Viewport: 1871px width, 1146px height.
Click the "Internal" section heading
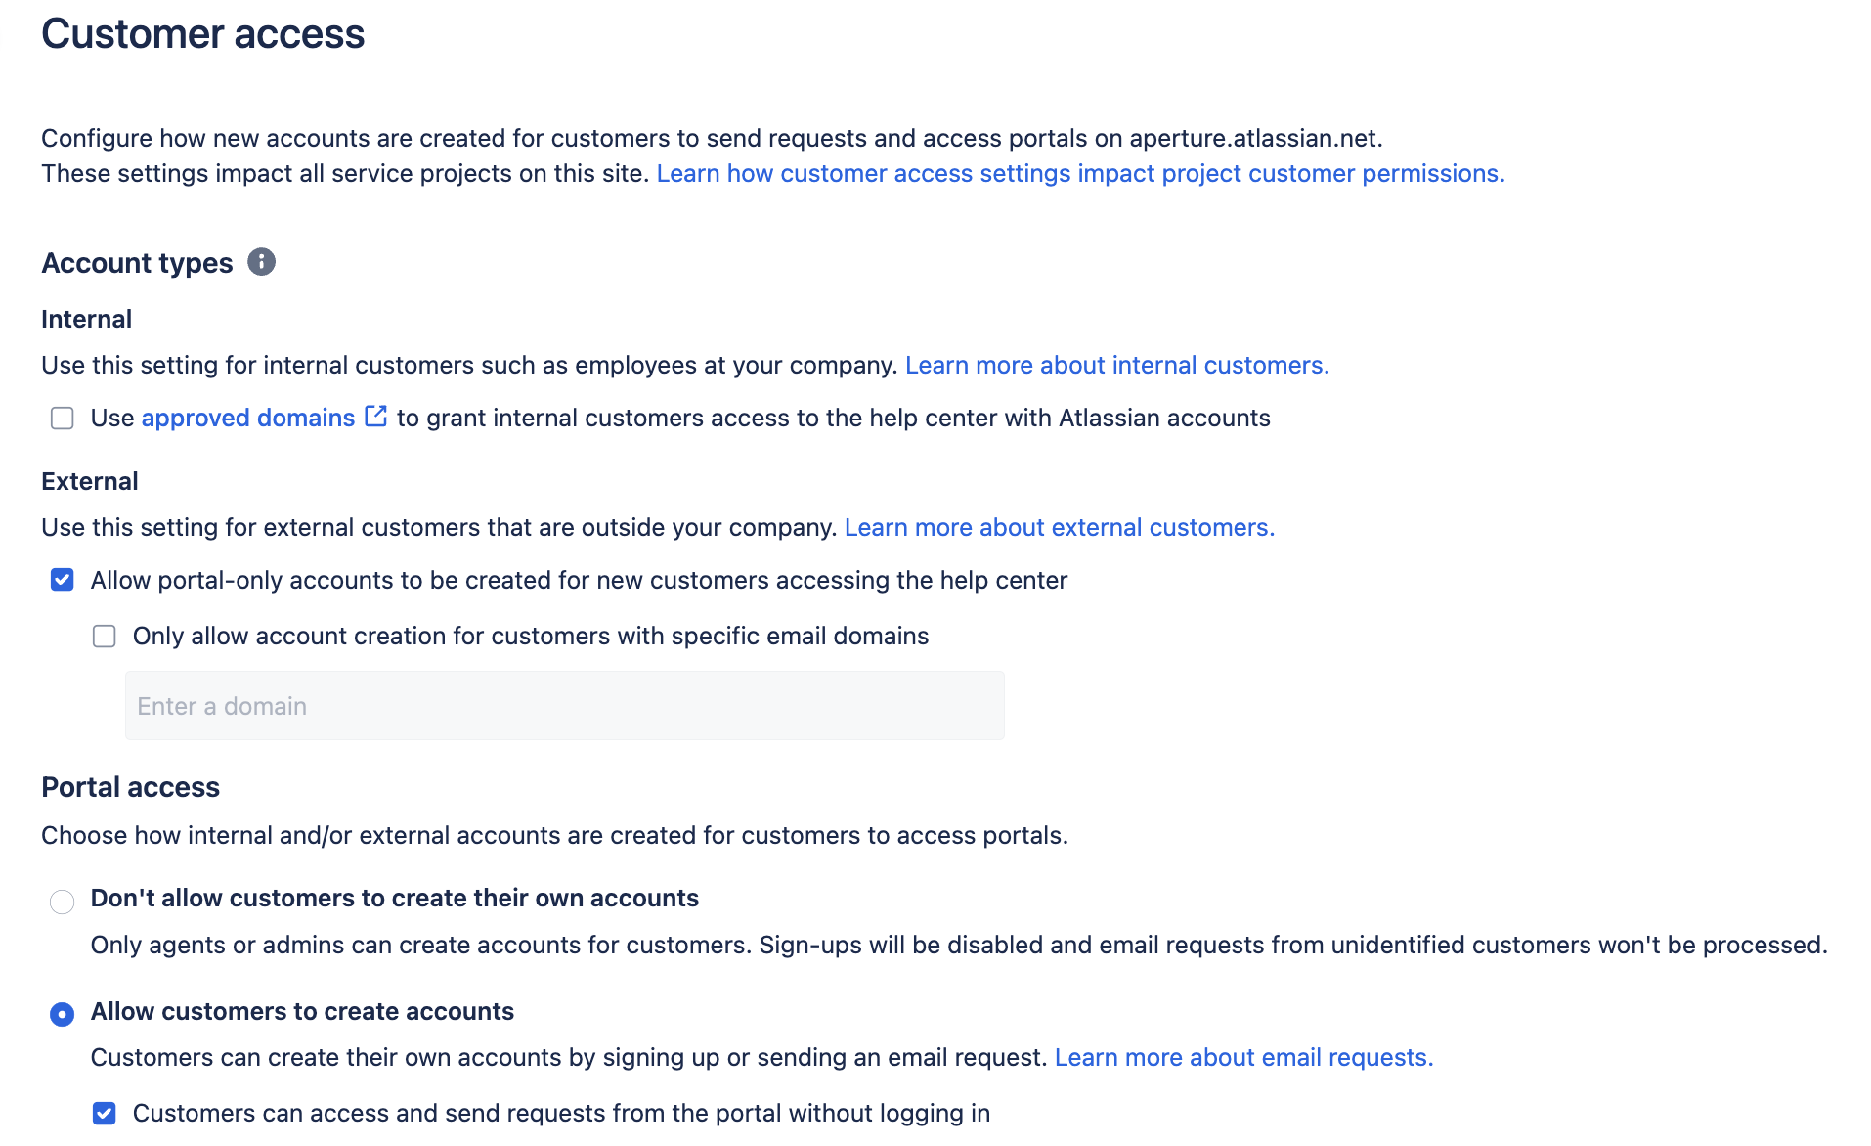coord(86,319)
